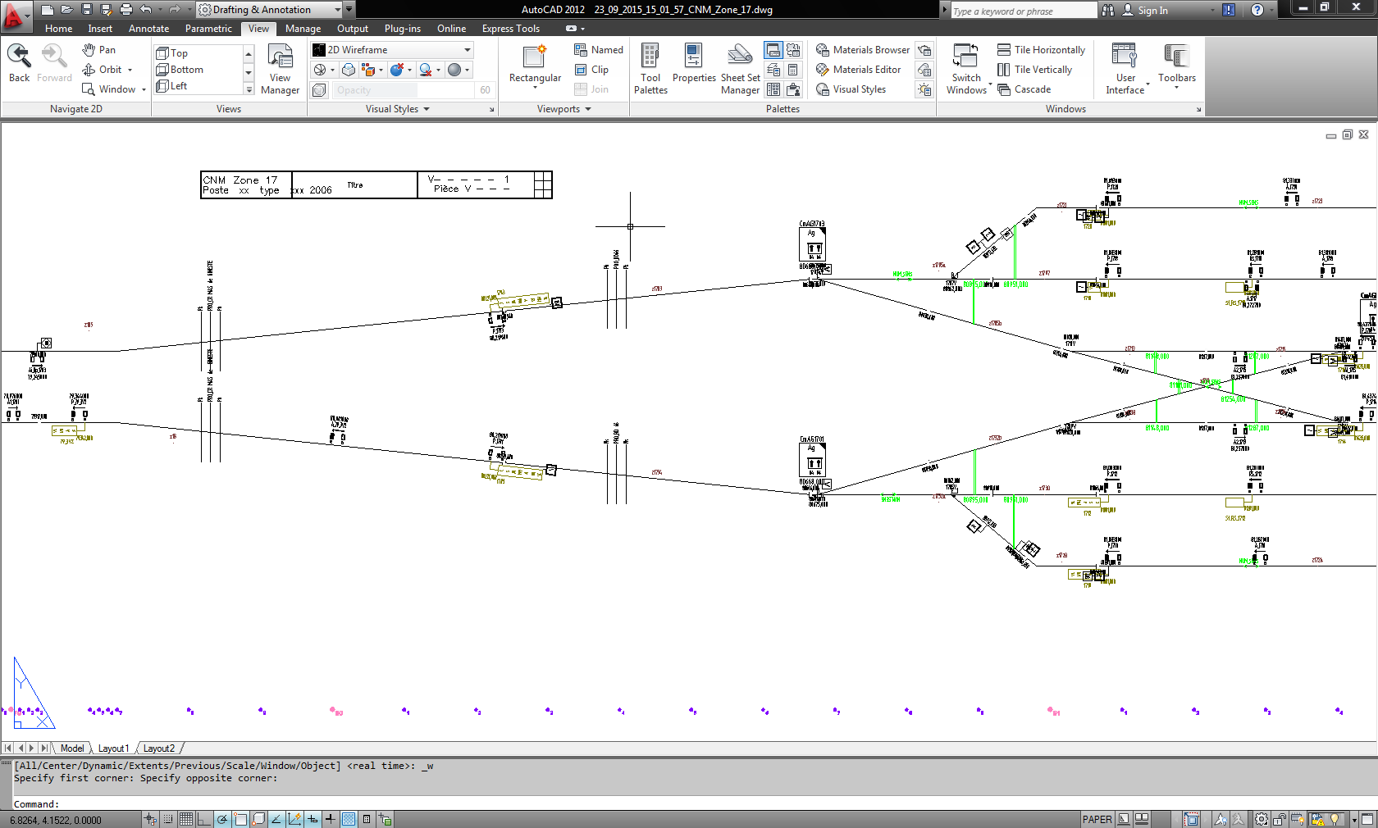Expand the Visual Styles panel title
1378x828 pixels.
tap(397, 109)
